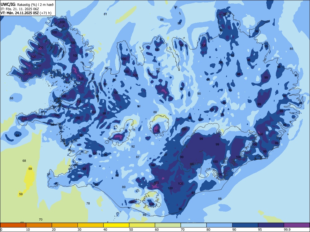The image size is (310, 232).
Task: Pick the pale green 60–70 legend swatch
Action: 168,225
